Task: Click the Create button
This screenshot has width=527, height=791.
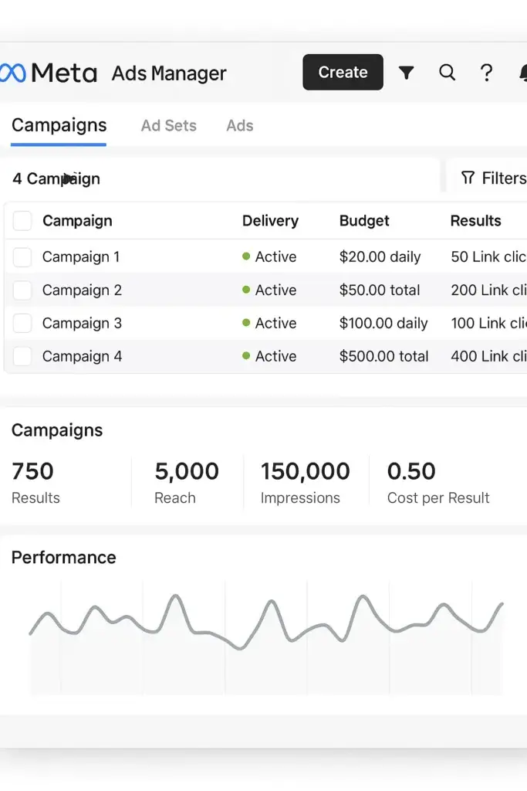Action: 343,72
